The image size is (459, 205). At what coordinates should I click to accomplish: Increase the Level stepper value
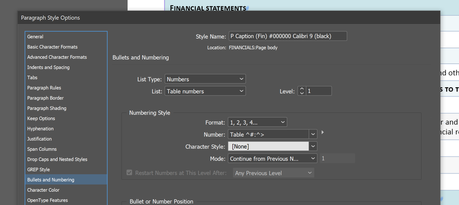tap(302, 89)
